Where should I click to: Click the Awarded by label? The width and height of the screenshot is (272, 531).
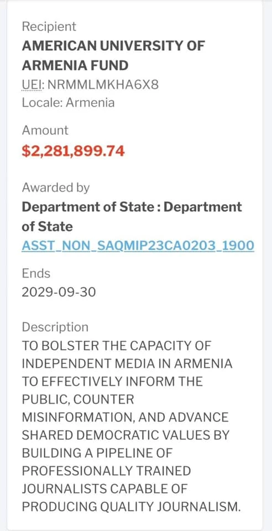[56, 188]
